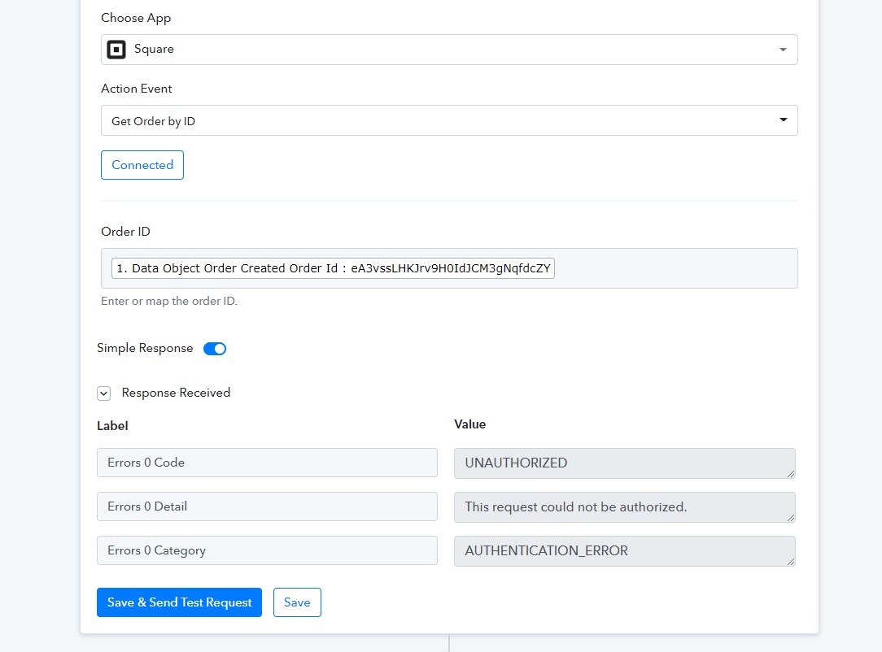The width and height of the screenshot is (882, 652).
Task: Click the Action Event label
Action: (x=137, y=89)
